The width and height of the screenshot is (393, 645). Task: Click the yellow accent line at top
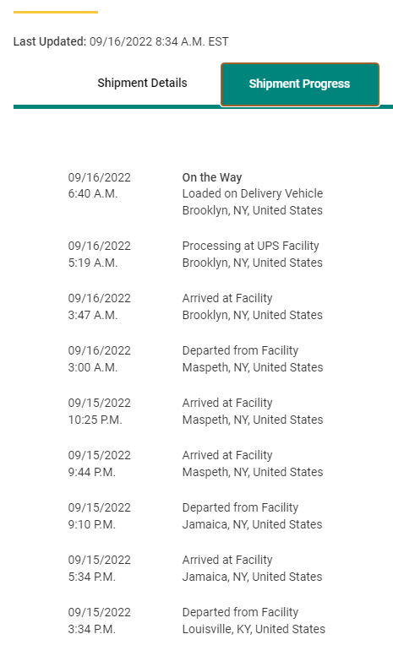click(x=56, y=13)
